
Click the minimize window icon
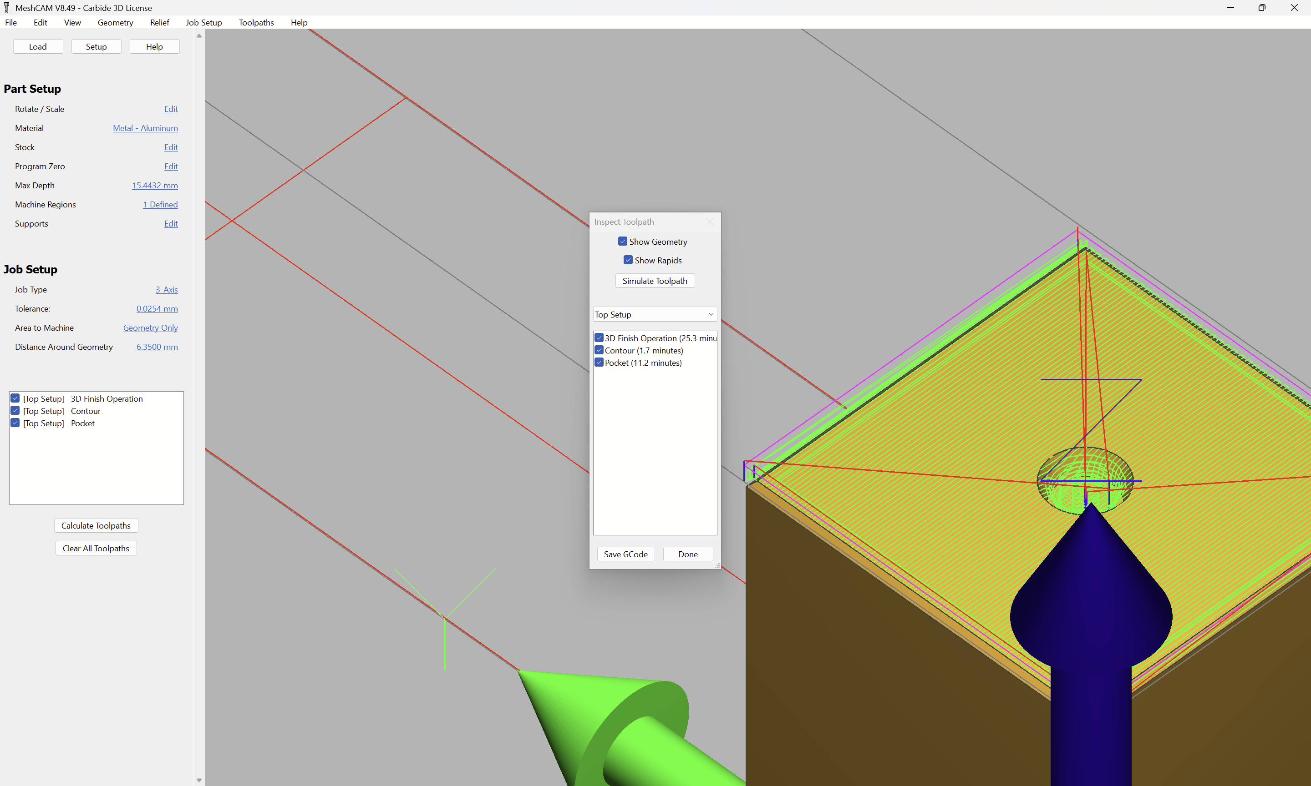[x=1230, y=7]
